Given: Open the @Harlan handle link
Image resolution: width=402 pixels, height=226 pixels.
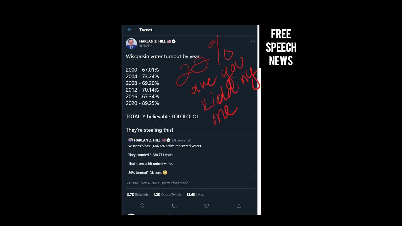Looking at the screenshot, I should pos(146,46).
